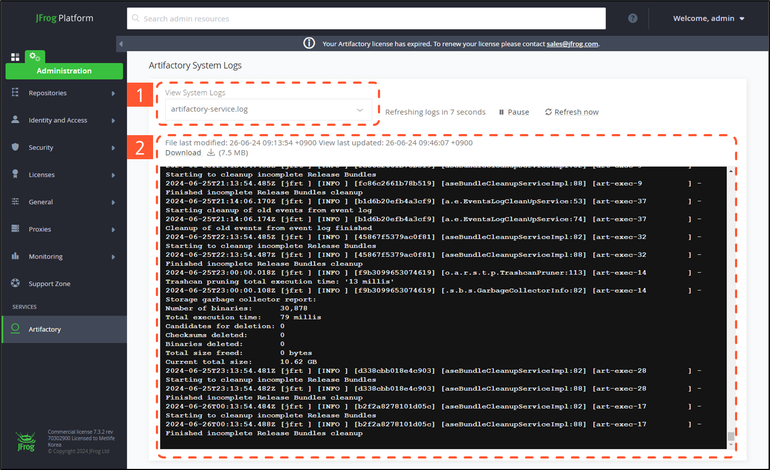Screen dimensions: 770x470
Task: Click the Repositories sidebar icon
Action: coord(15,92)
